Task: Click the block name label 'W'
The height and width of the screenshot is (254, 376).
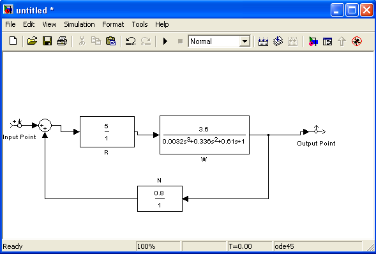Action: coord(204,160)
